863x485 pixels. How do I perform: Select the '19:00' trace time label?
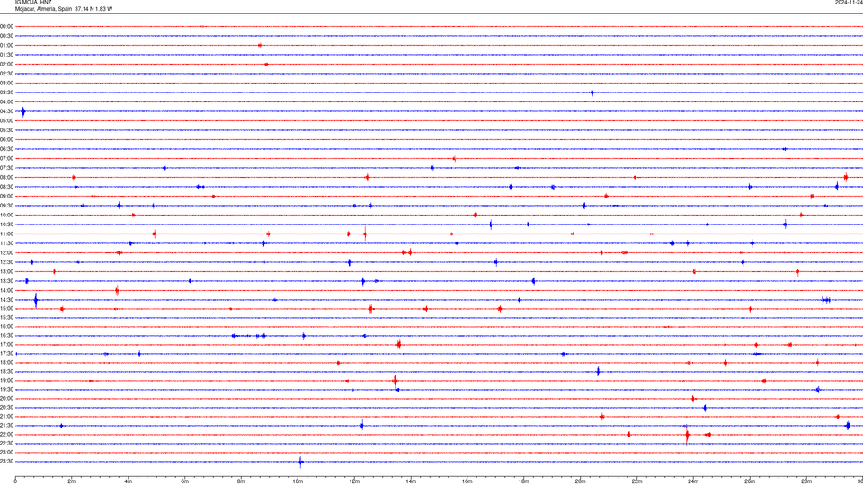[x=6, y=381]
